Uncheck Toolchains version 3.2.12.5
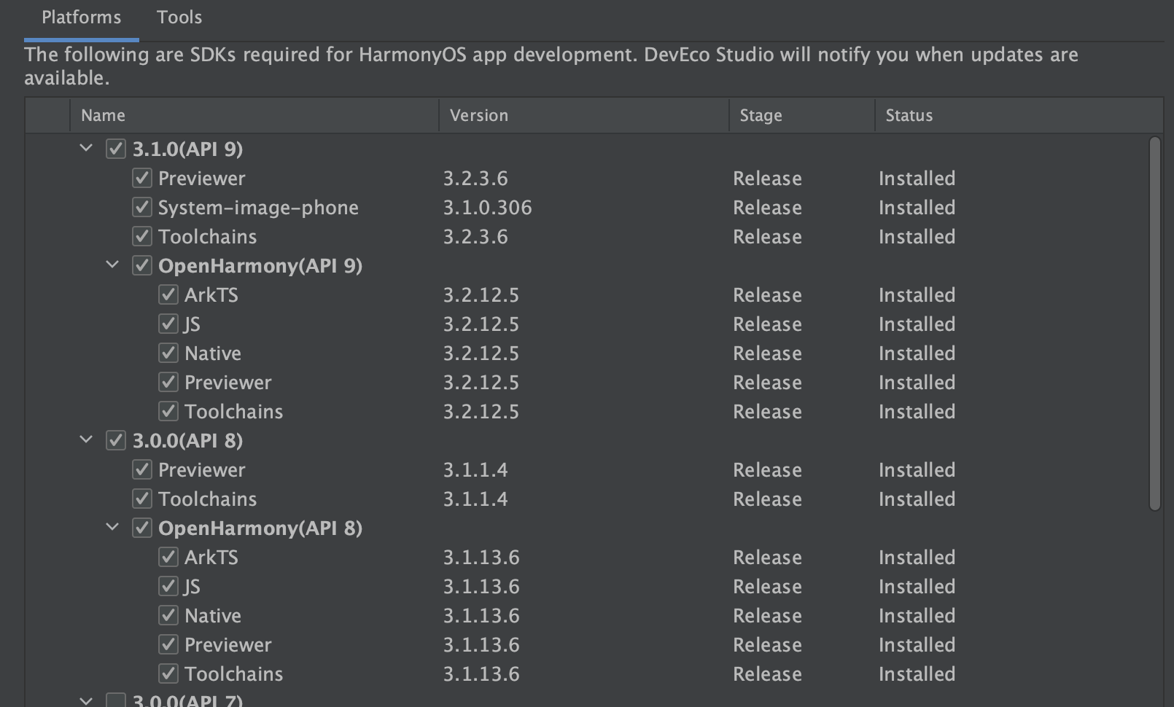Image resolution: width=1174 pixels, height=707 pixels. pyautogui.click(x=168, y=411)
